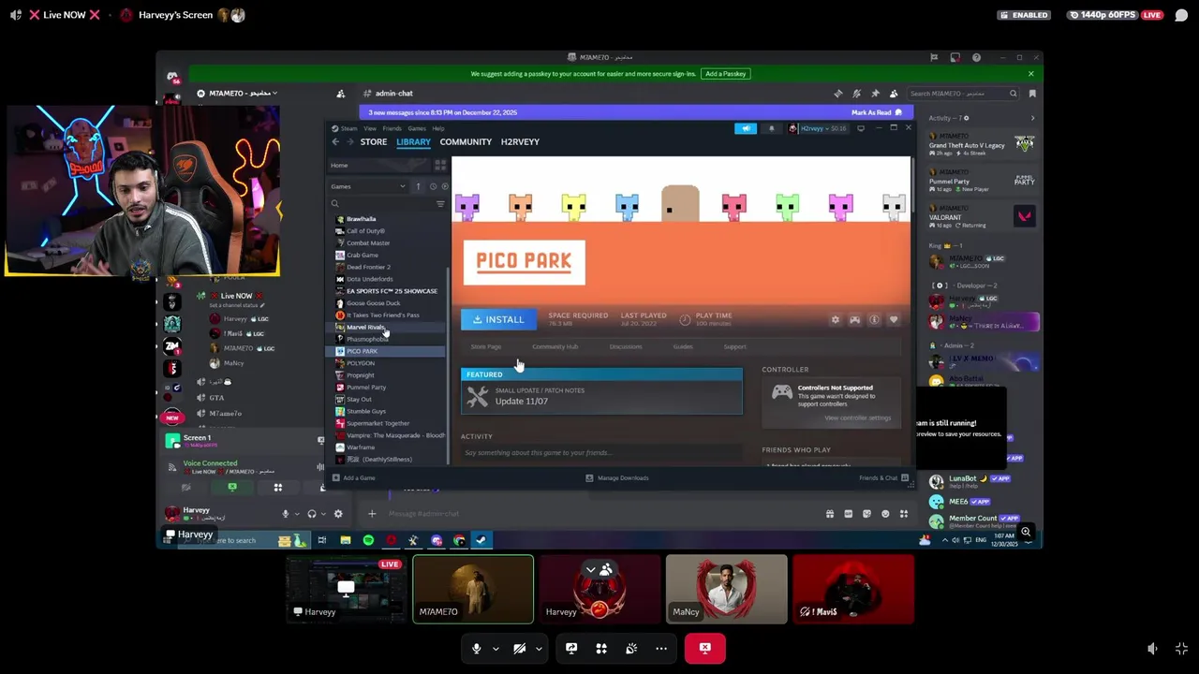Screen dimensions: 1199x674
Task: Click Mark As Read on new messages bar
Action: (x=877, y=112)
